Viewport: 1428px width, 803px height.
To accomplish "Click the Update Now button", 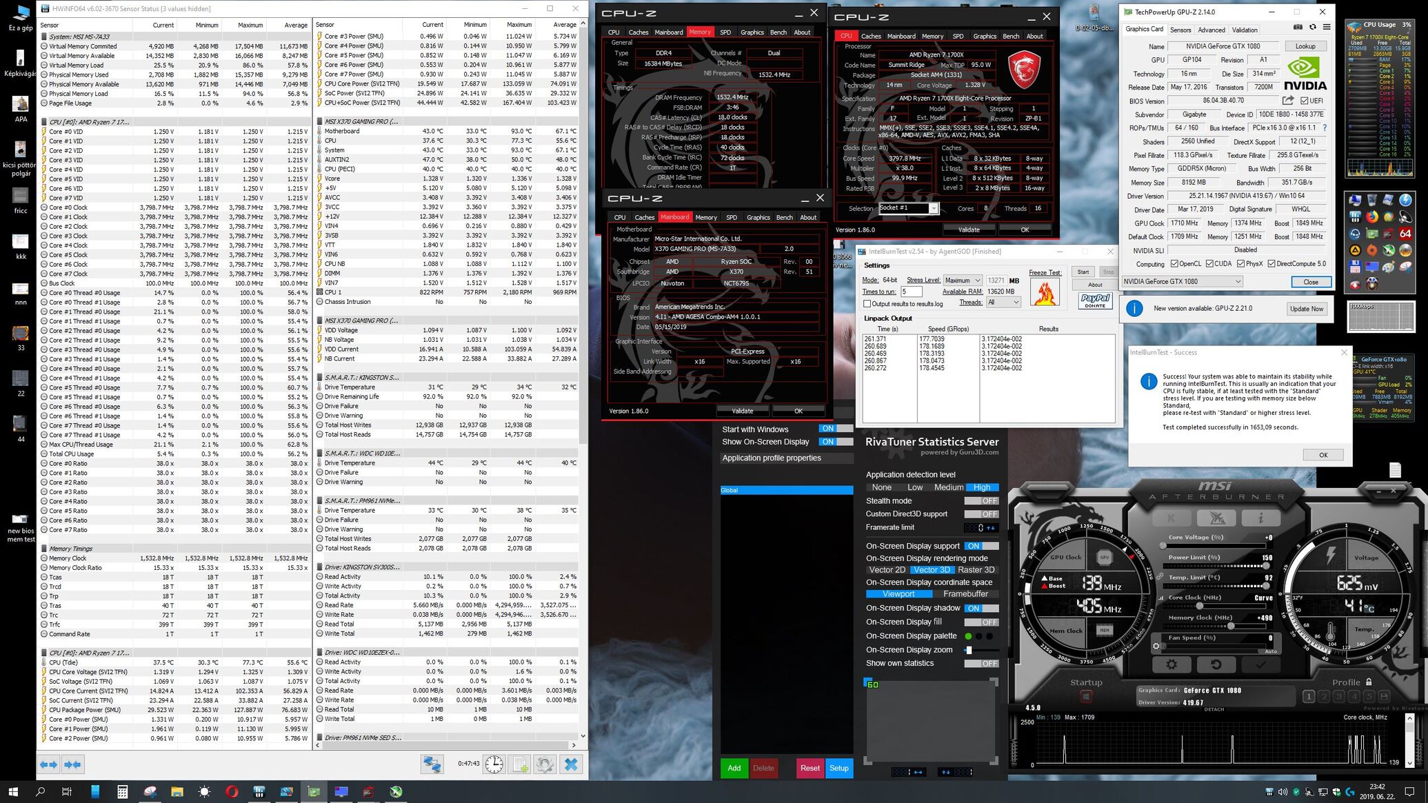I will [1306, 309].
